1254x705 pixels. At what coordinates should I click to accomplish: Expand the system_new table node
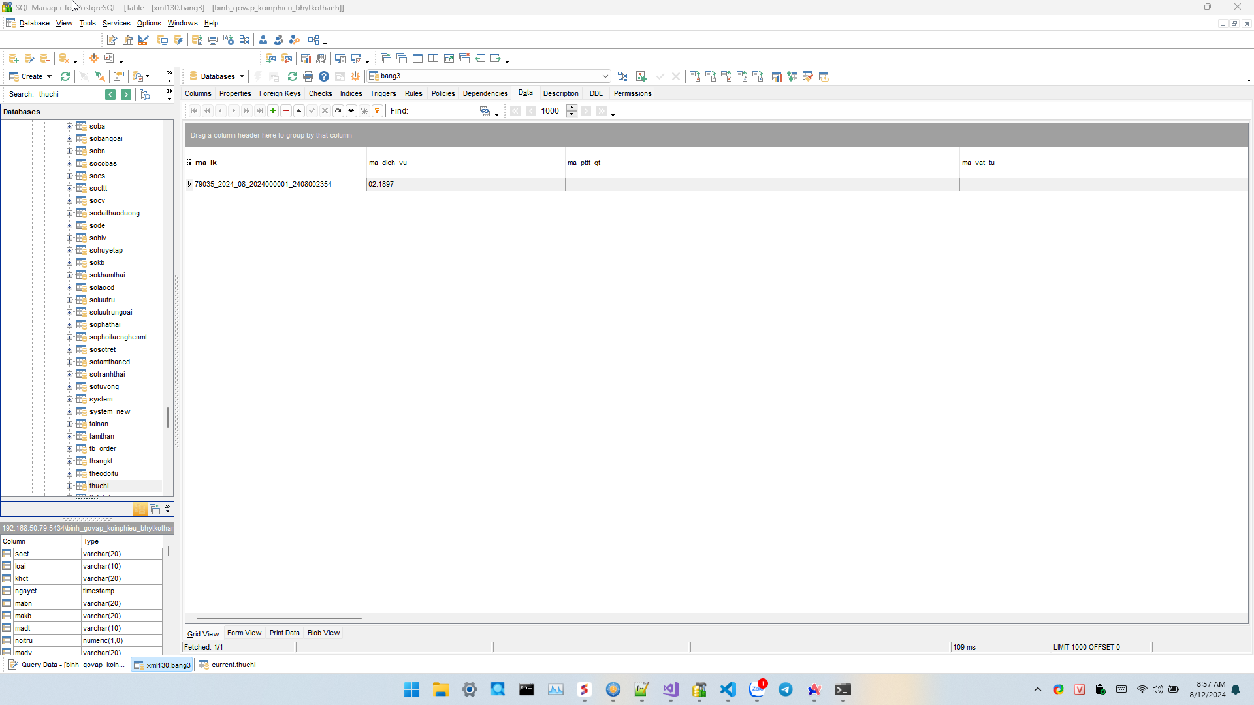(69, 411)
